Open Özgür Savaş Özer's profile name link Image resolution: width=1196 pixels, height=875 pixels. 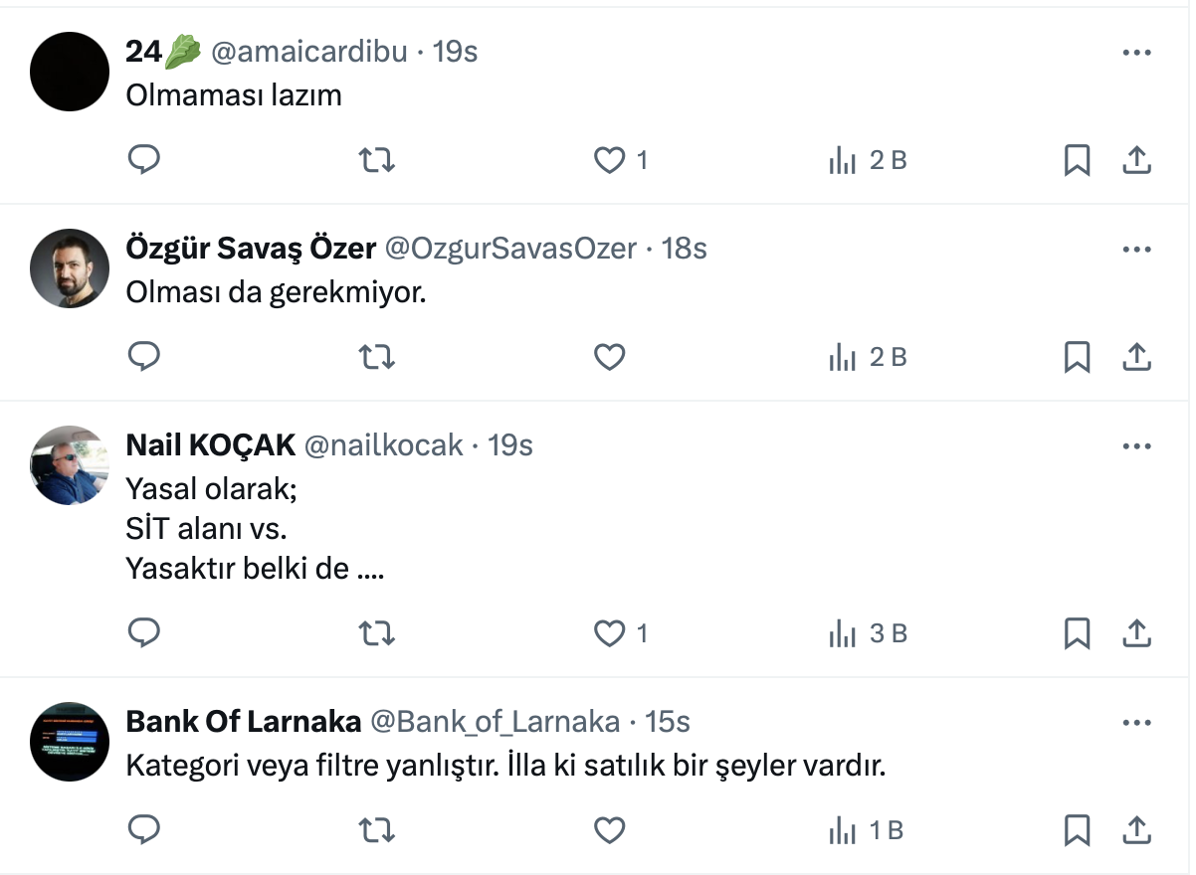pyautogui.click(x=251, y=249)
